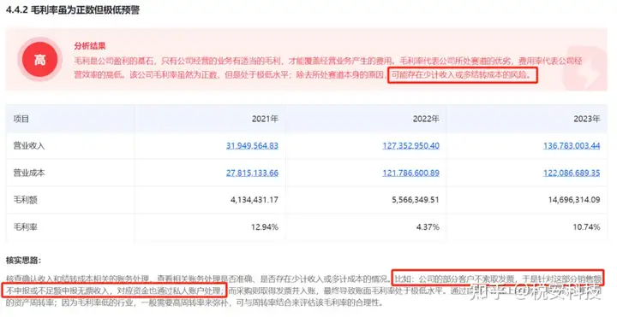Click the section heading 4.4.2 毛利率虽为正数但极低预警

tap(73, 9)
